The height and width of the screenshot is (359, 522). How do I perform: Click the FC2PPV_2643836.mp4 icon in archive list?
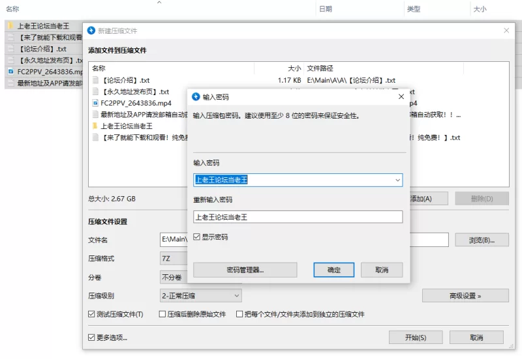tap(95, 103)
